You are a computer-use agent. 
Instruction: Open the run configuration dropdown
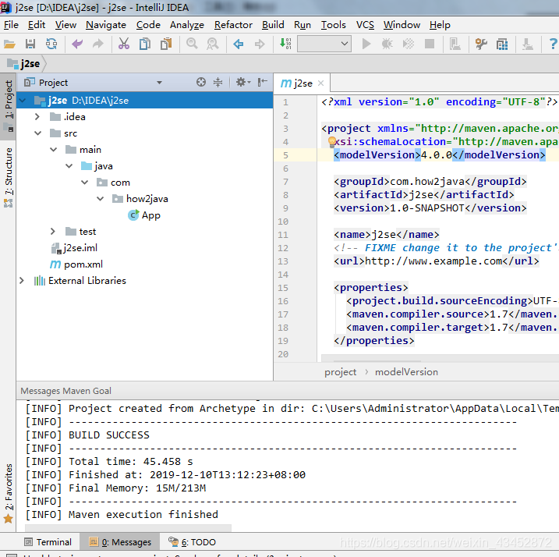pos(324,44)
